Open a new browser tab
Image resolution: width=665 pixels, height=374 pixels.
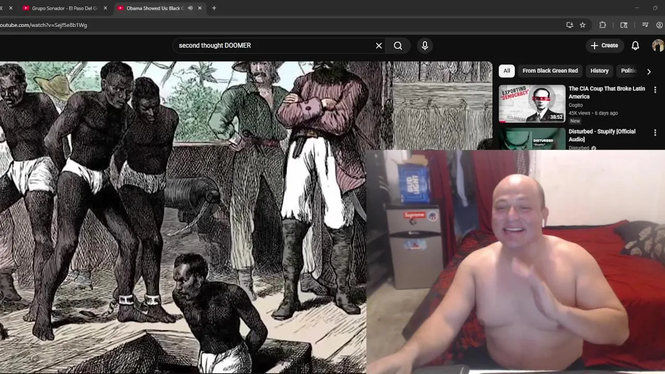click(x=214, y=8)
